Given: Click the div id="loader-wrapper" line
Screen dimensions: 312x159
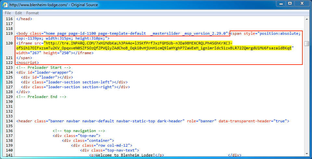Looking at the screenshot, I should (x=45, y=72).
